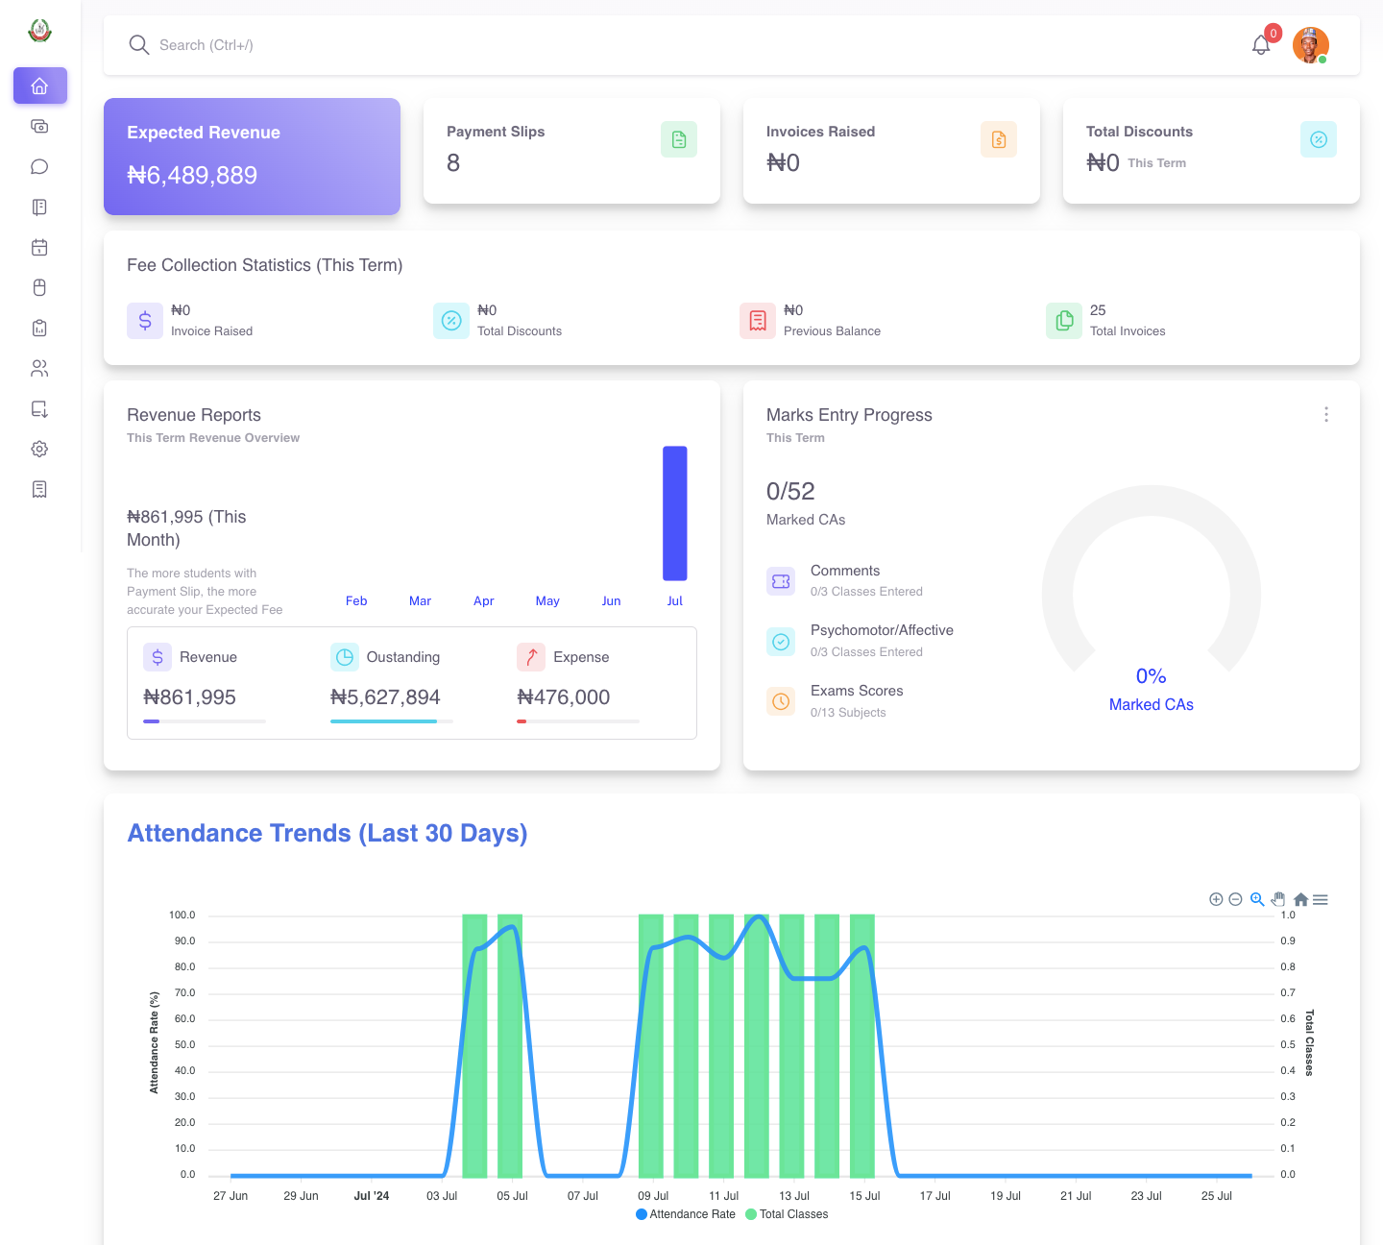Open the receipt sidebar icon

click(x=39, y=489)
